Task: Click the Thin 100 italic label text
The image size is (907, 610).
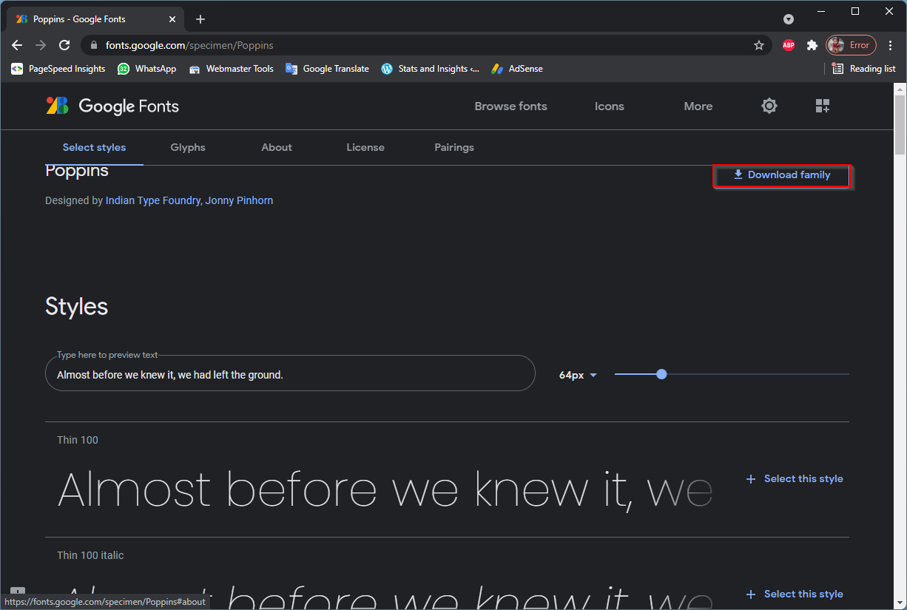Action: click(90, 555)
